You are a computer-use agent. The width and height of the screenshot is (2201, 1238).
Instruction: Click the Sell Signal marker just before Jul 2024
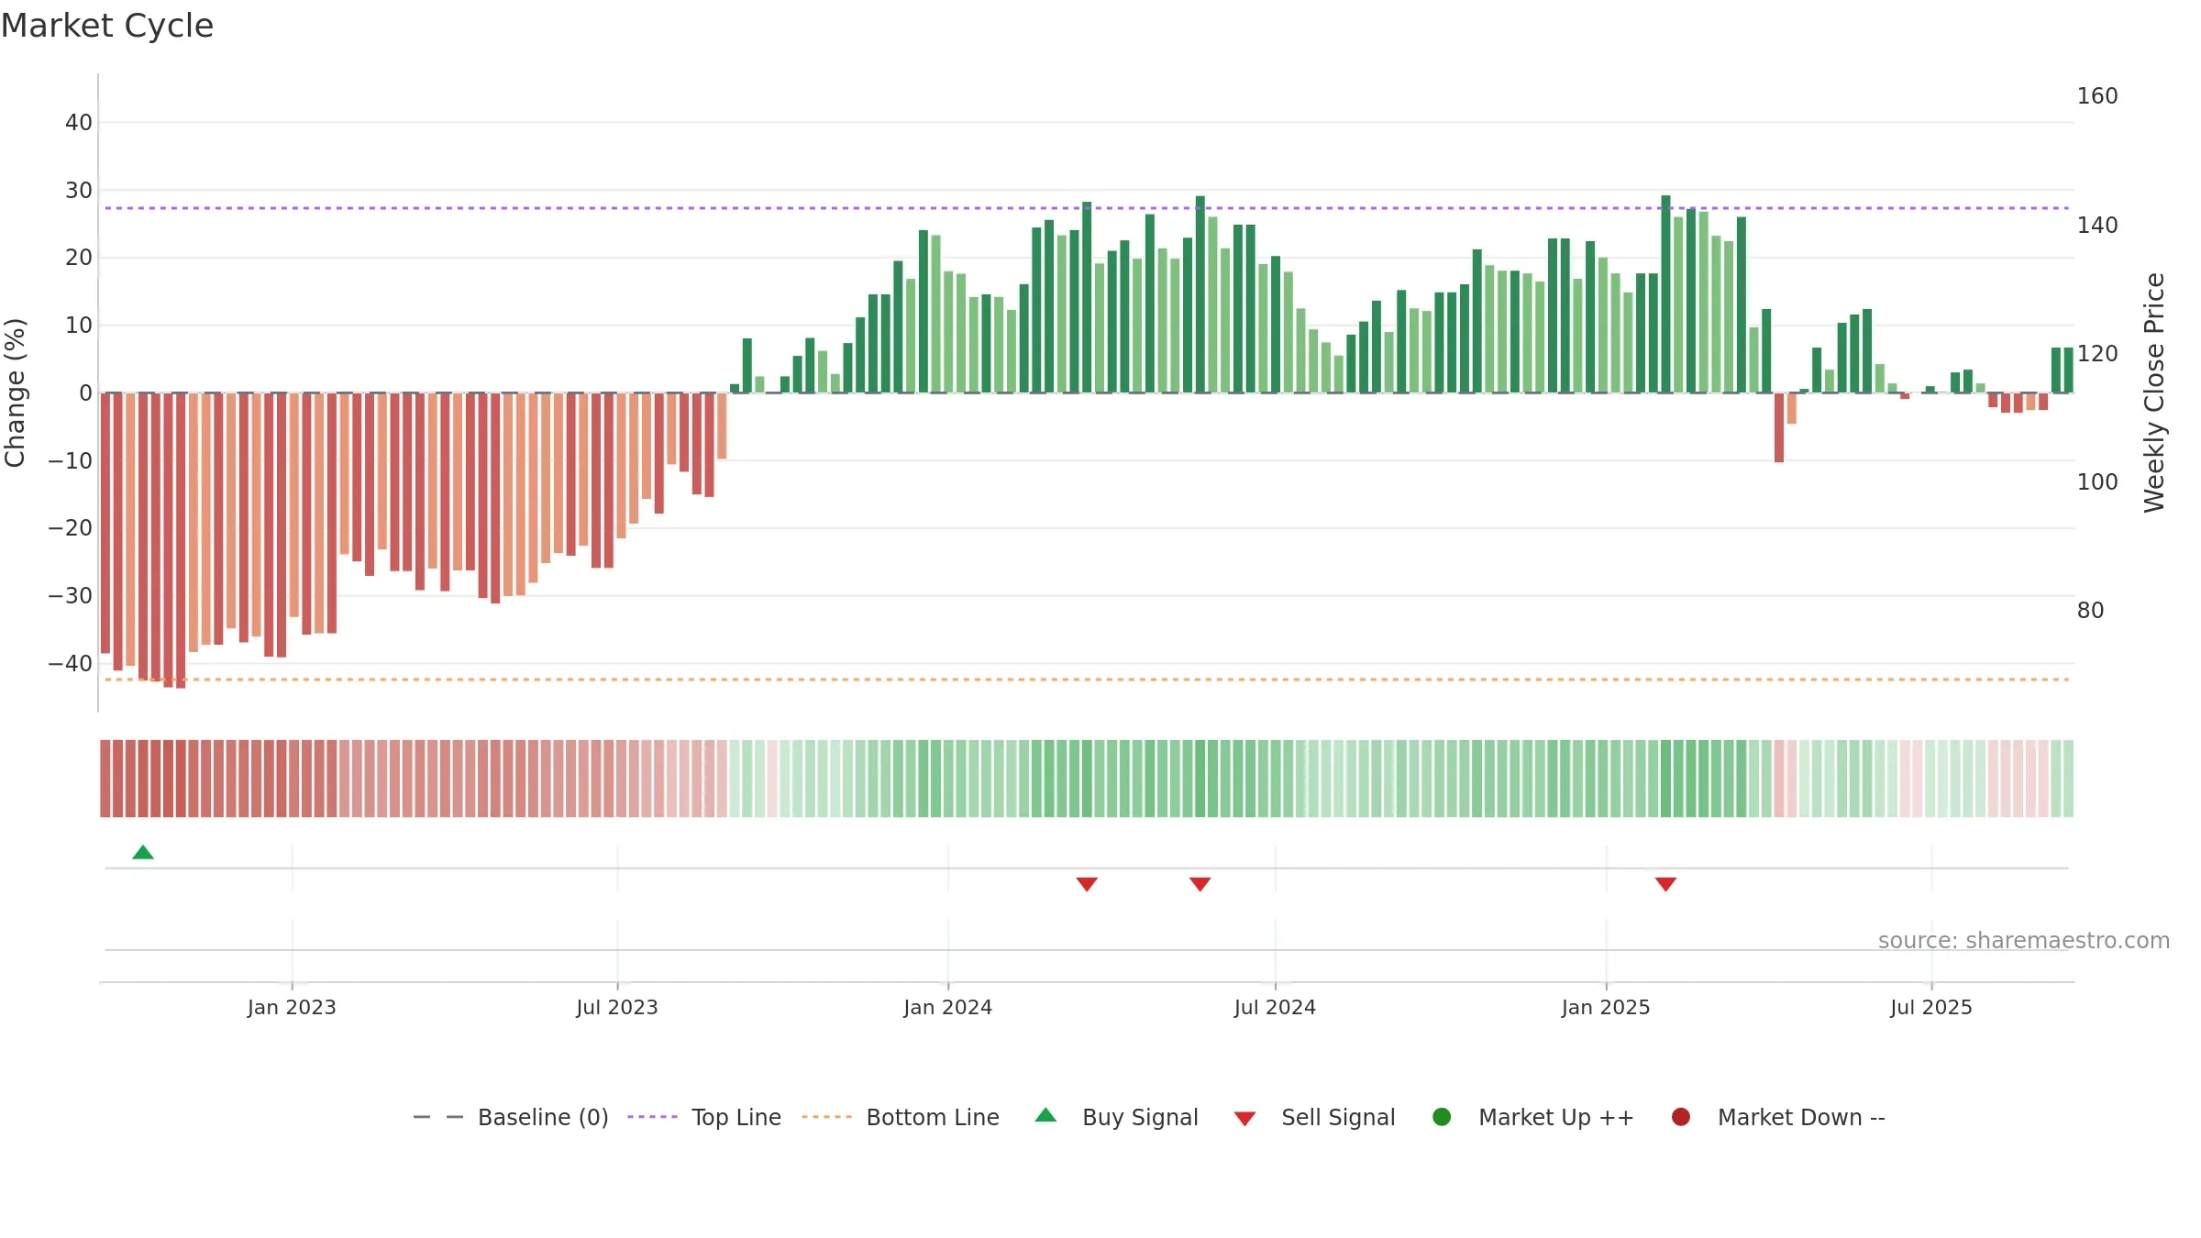point(1200,884)
